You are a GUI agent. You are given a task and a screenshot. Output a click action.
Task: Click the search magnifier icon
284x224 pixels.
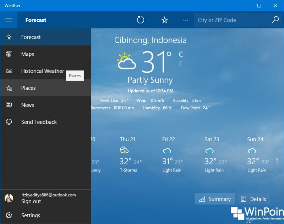click(x=275, y=20)
